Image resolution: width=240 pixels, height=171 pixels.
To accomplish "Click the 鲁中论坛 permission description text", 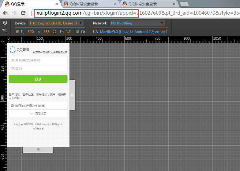I will (37, 96).
